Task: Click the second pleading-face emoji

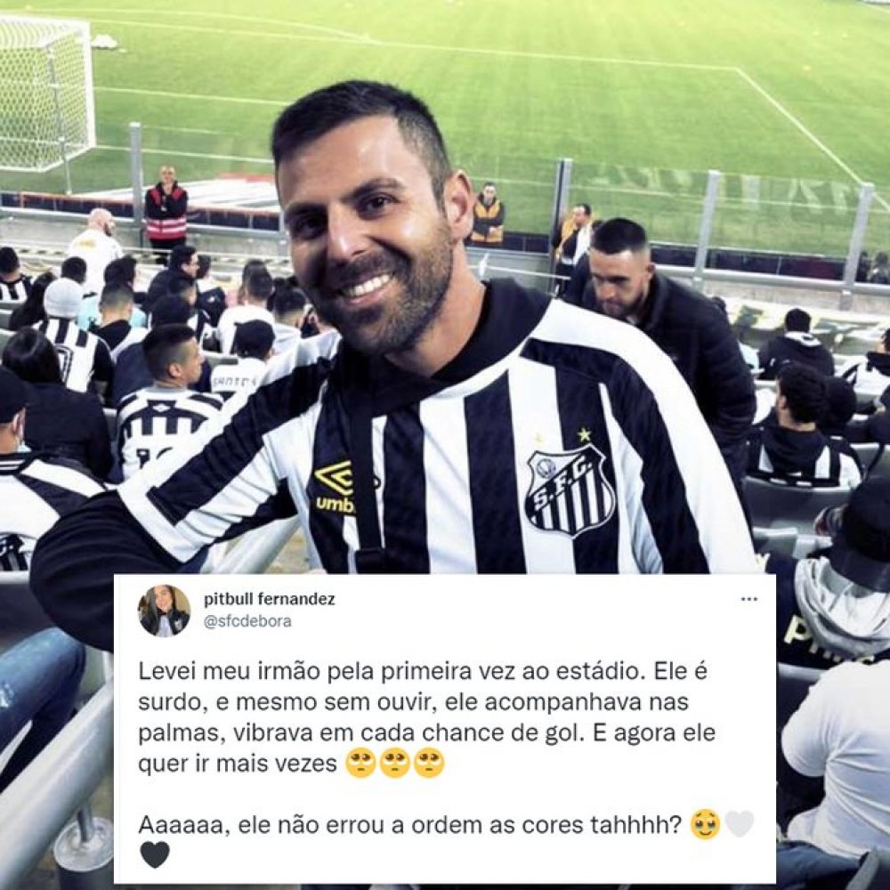Action: click(394, 763)
